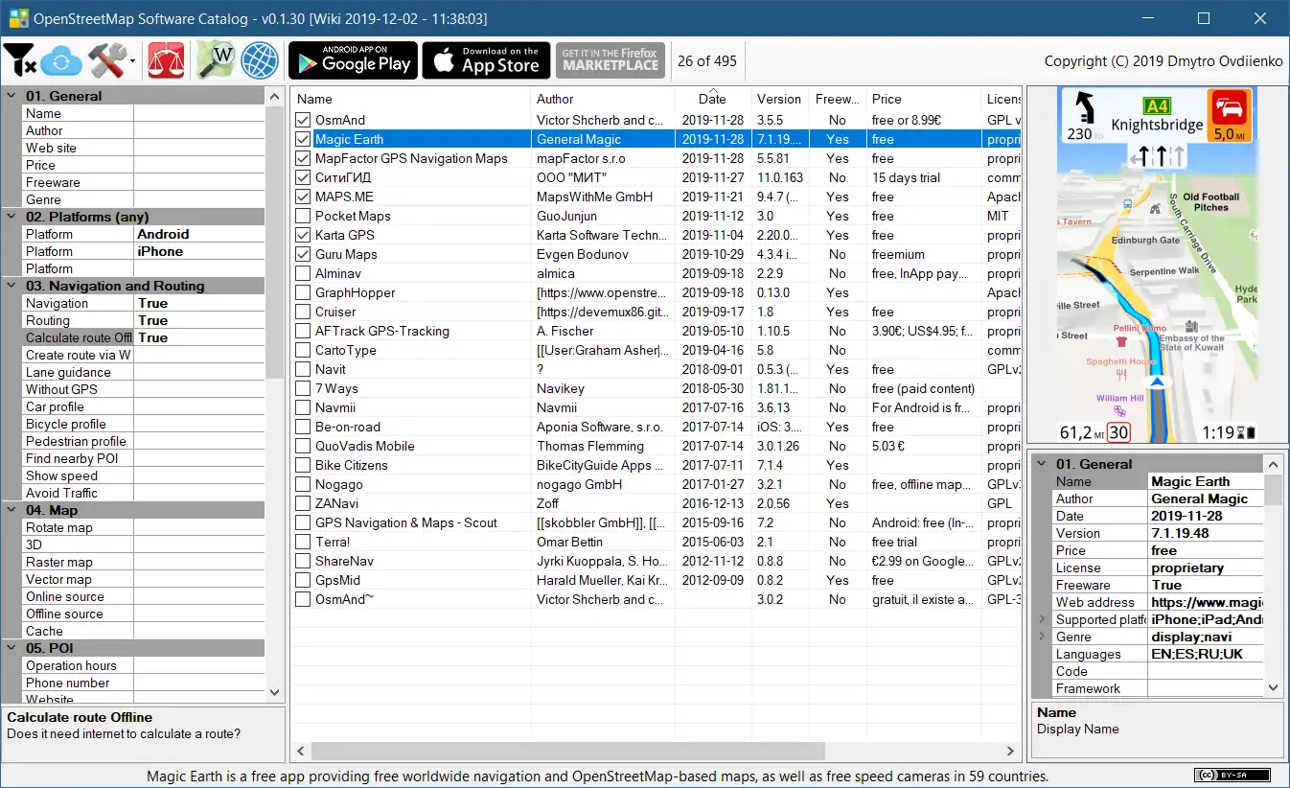Select the Bicycle profile filter row
The height and width of the screenshot is (788, 1290).
tap(144, 424)
